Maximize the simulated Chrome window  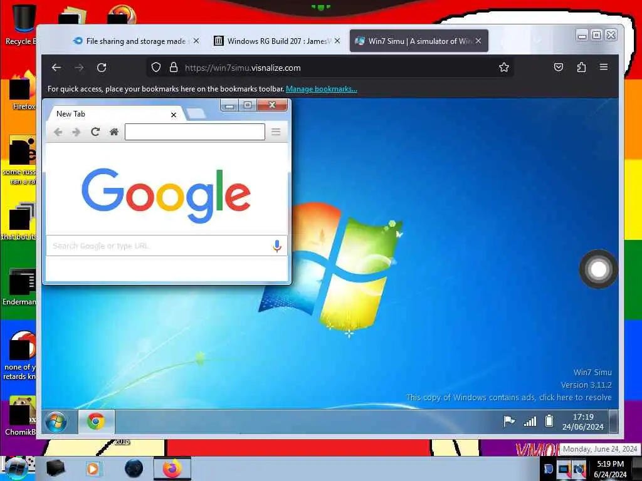pos(248,105)
